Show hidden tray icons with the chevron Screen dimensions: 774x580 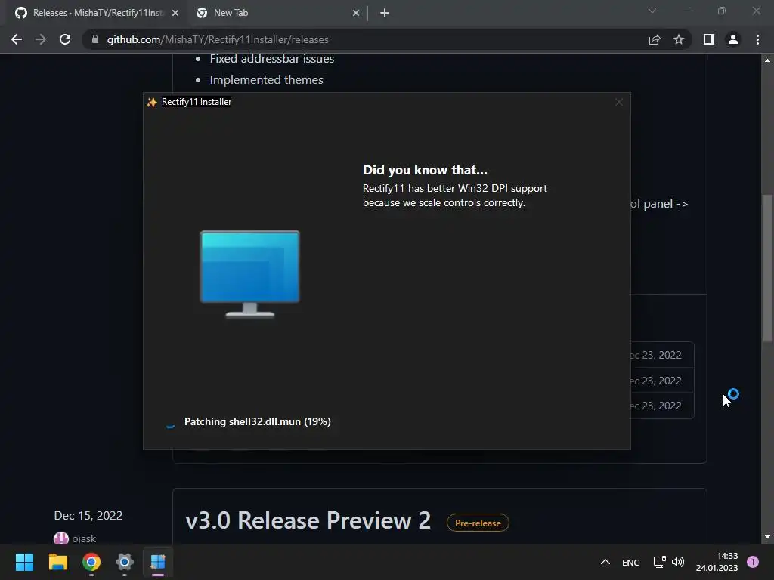pos(605,562)
